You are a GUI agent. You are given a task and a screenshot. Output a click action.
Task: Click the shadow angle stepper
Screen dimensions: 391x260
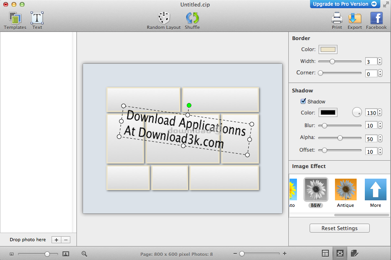pos(380,112)
